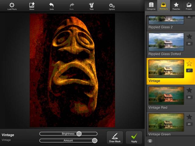Select the Draw Mask brush
Viewport: 195px width, 146px height.
point(115,137)
